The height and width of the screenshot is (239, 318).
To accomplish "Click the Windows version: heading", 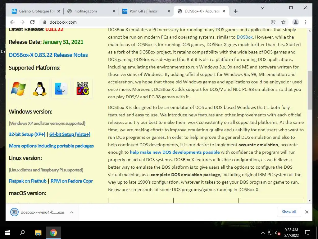I will click(x=31, y=112).
